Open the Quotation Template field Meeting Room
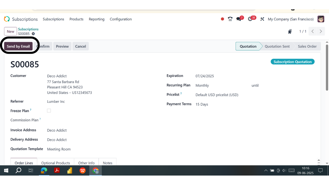 click(x=59, y=149)
